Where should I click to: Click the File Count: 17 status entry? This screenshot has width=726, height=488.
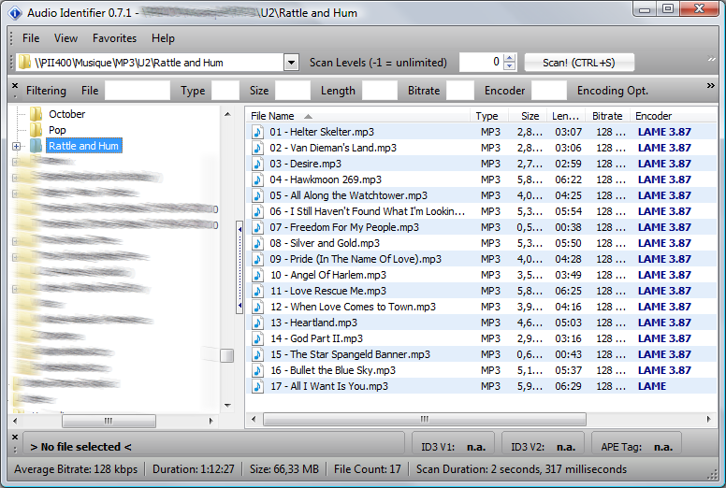[367, 469]
